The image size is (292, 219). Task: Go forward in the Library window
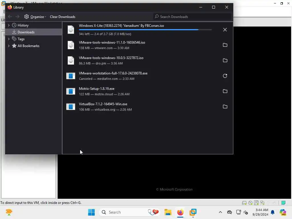17,17
